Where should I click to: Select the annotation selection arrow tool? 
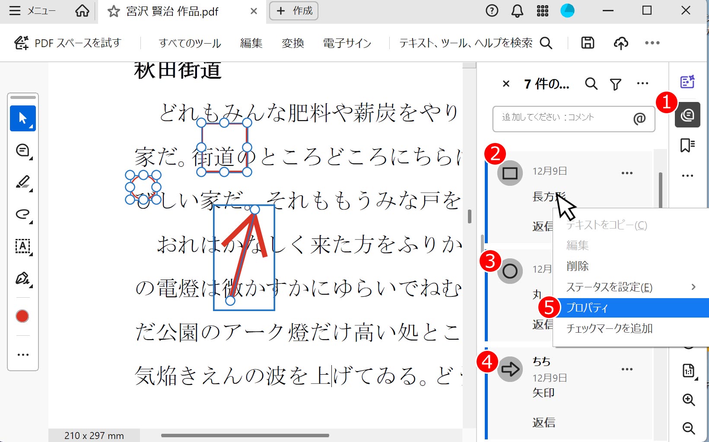pos(22,118)
